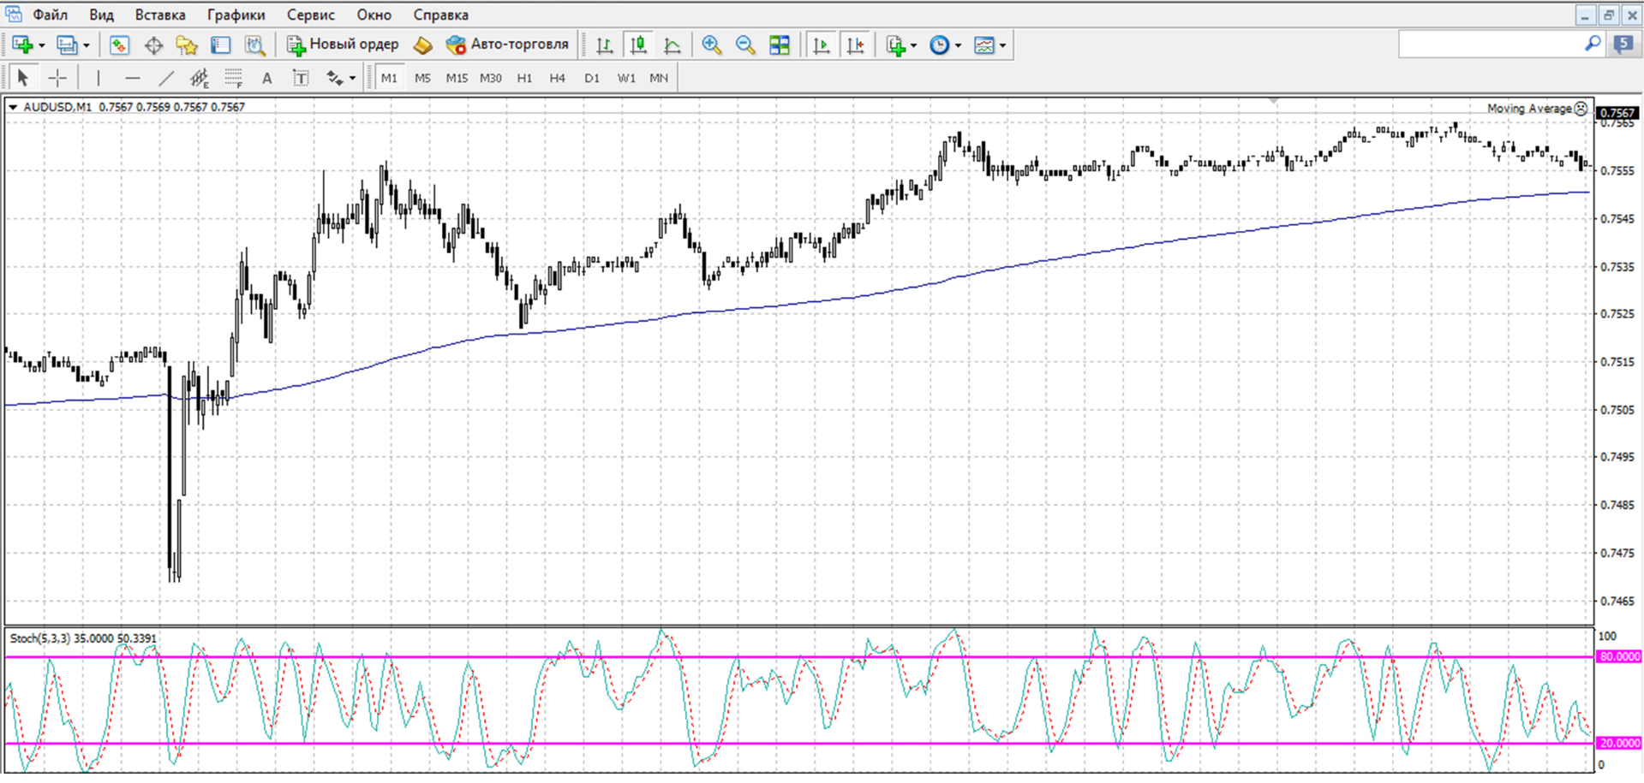Open the Navigator panel icon
The height and width of the screenshot is (783, 1644).
tap(187, 45)
